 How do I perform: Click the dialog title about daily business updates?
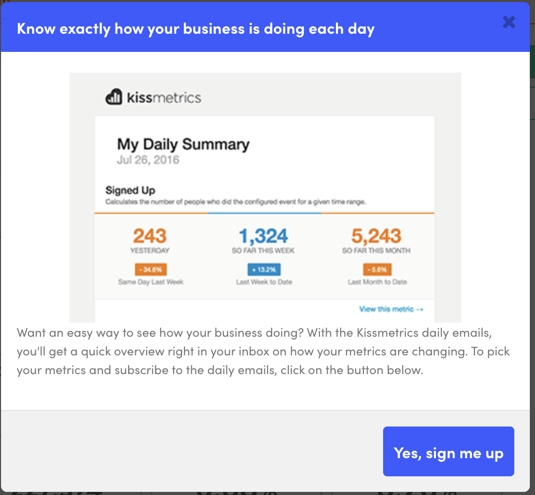(195, 29)
